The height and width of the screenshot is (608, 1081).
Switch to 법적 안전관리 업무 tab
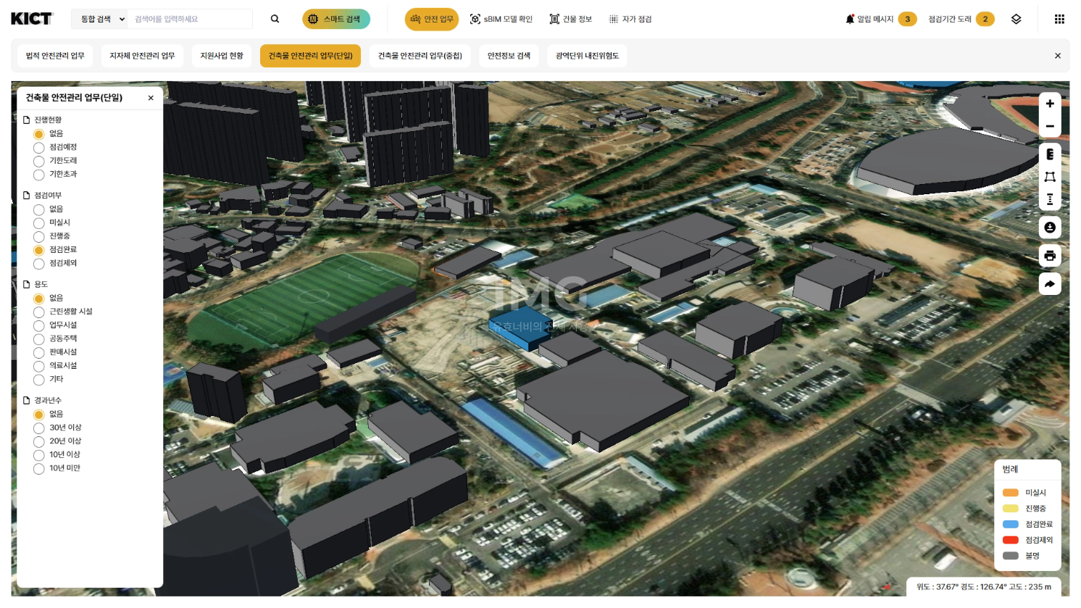click(x=55, y=56)
